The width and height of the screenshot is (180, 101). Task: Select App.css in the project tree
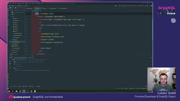coord(15,19)
